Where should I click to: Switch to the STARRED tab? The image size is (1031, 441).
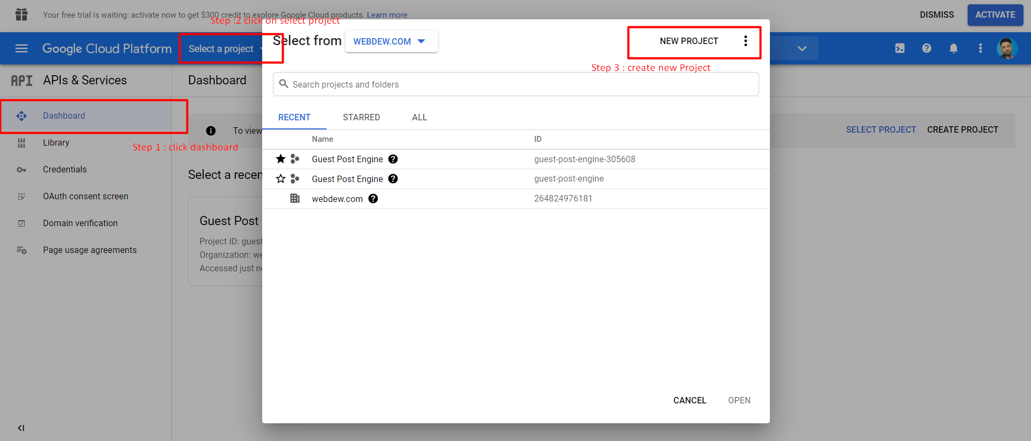[361, 117]
